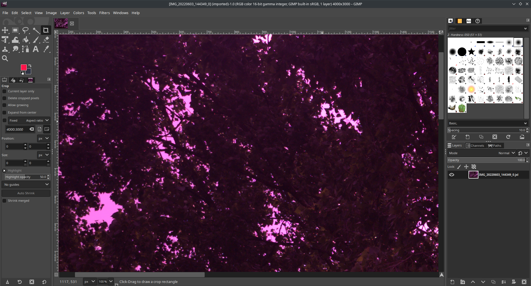The width and height of the screenshot is (531, 286).
Task: Click the red foreground color swatch
Action: pos(24,68)
